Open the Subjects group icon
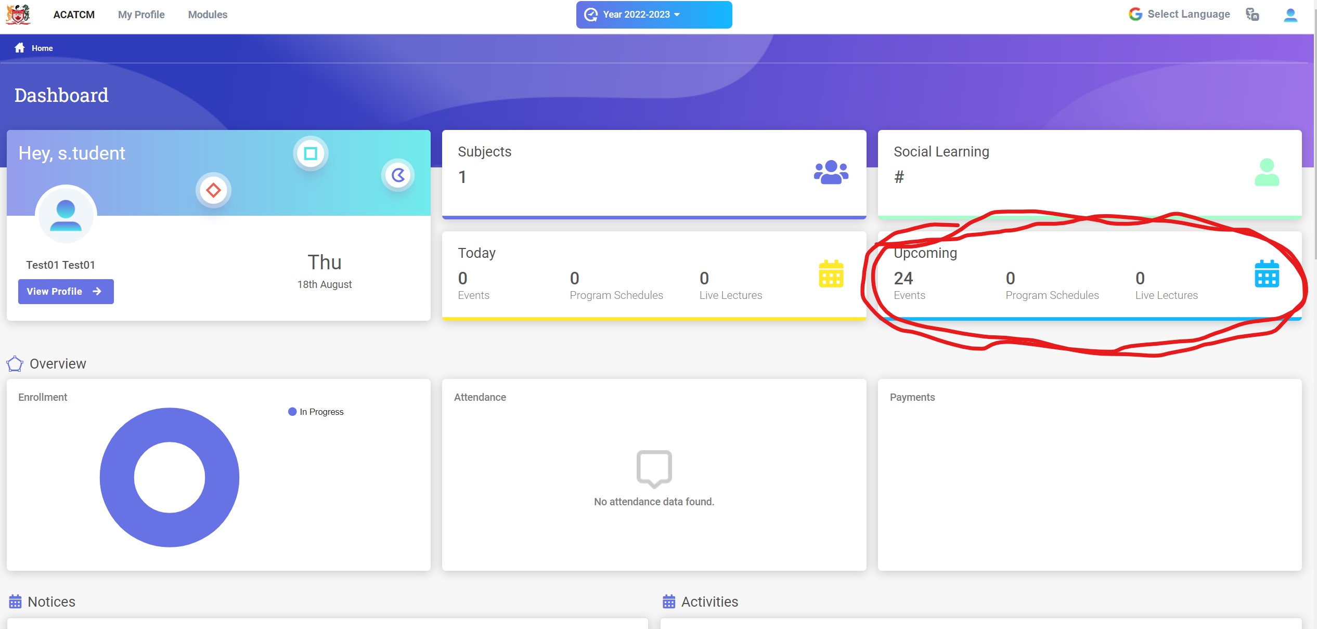The image size is (1317, 629). [x=831, y=172]
